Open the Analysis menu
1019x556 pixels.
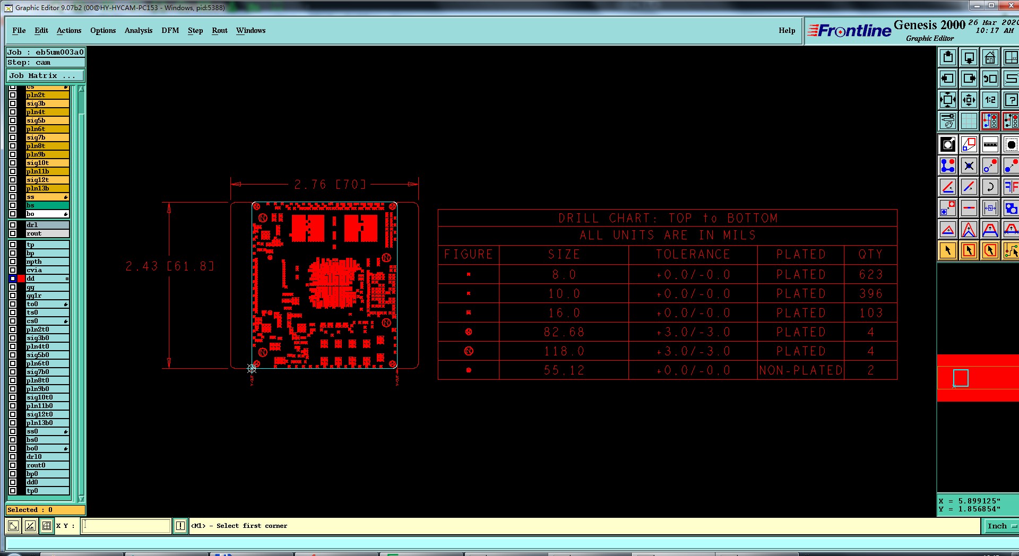pyautogui.click(x=139, y=30)
